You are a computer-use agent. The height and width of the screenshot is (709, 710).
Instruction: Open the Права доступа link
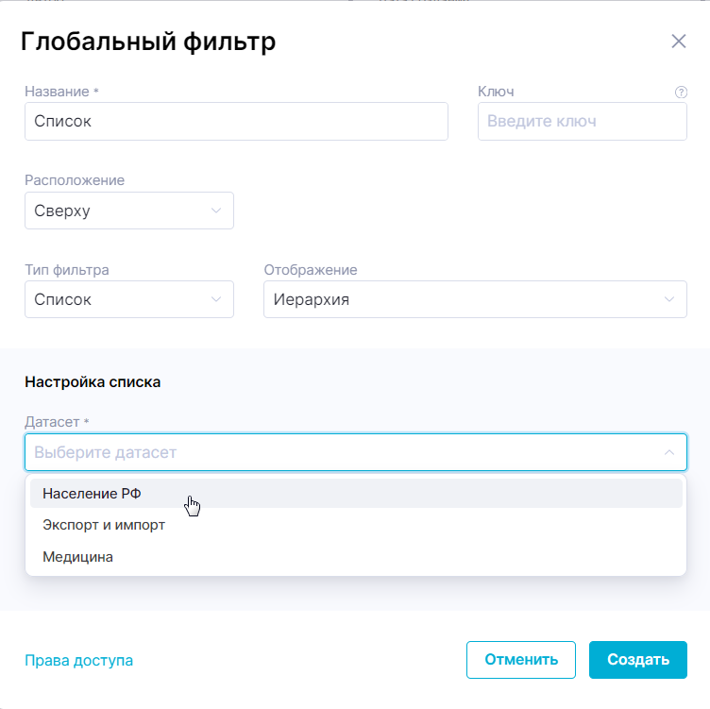click(x=78, y=661)
